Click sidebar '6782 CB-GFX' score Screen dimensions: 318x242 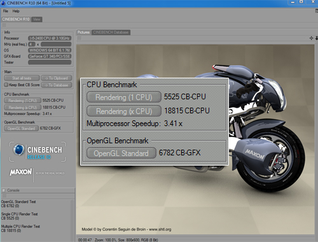(50, 128)
